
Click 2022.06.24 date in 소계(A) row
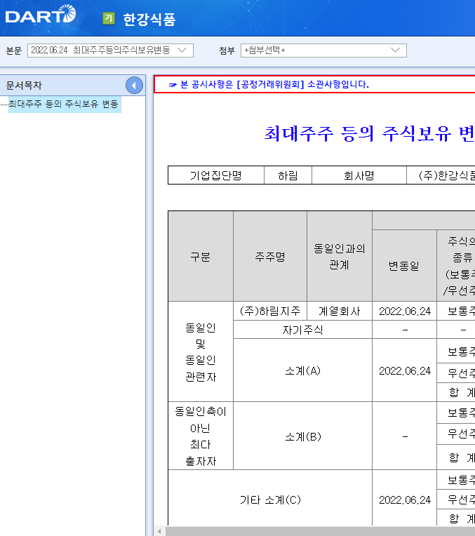[405, 370]
